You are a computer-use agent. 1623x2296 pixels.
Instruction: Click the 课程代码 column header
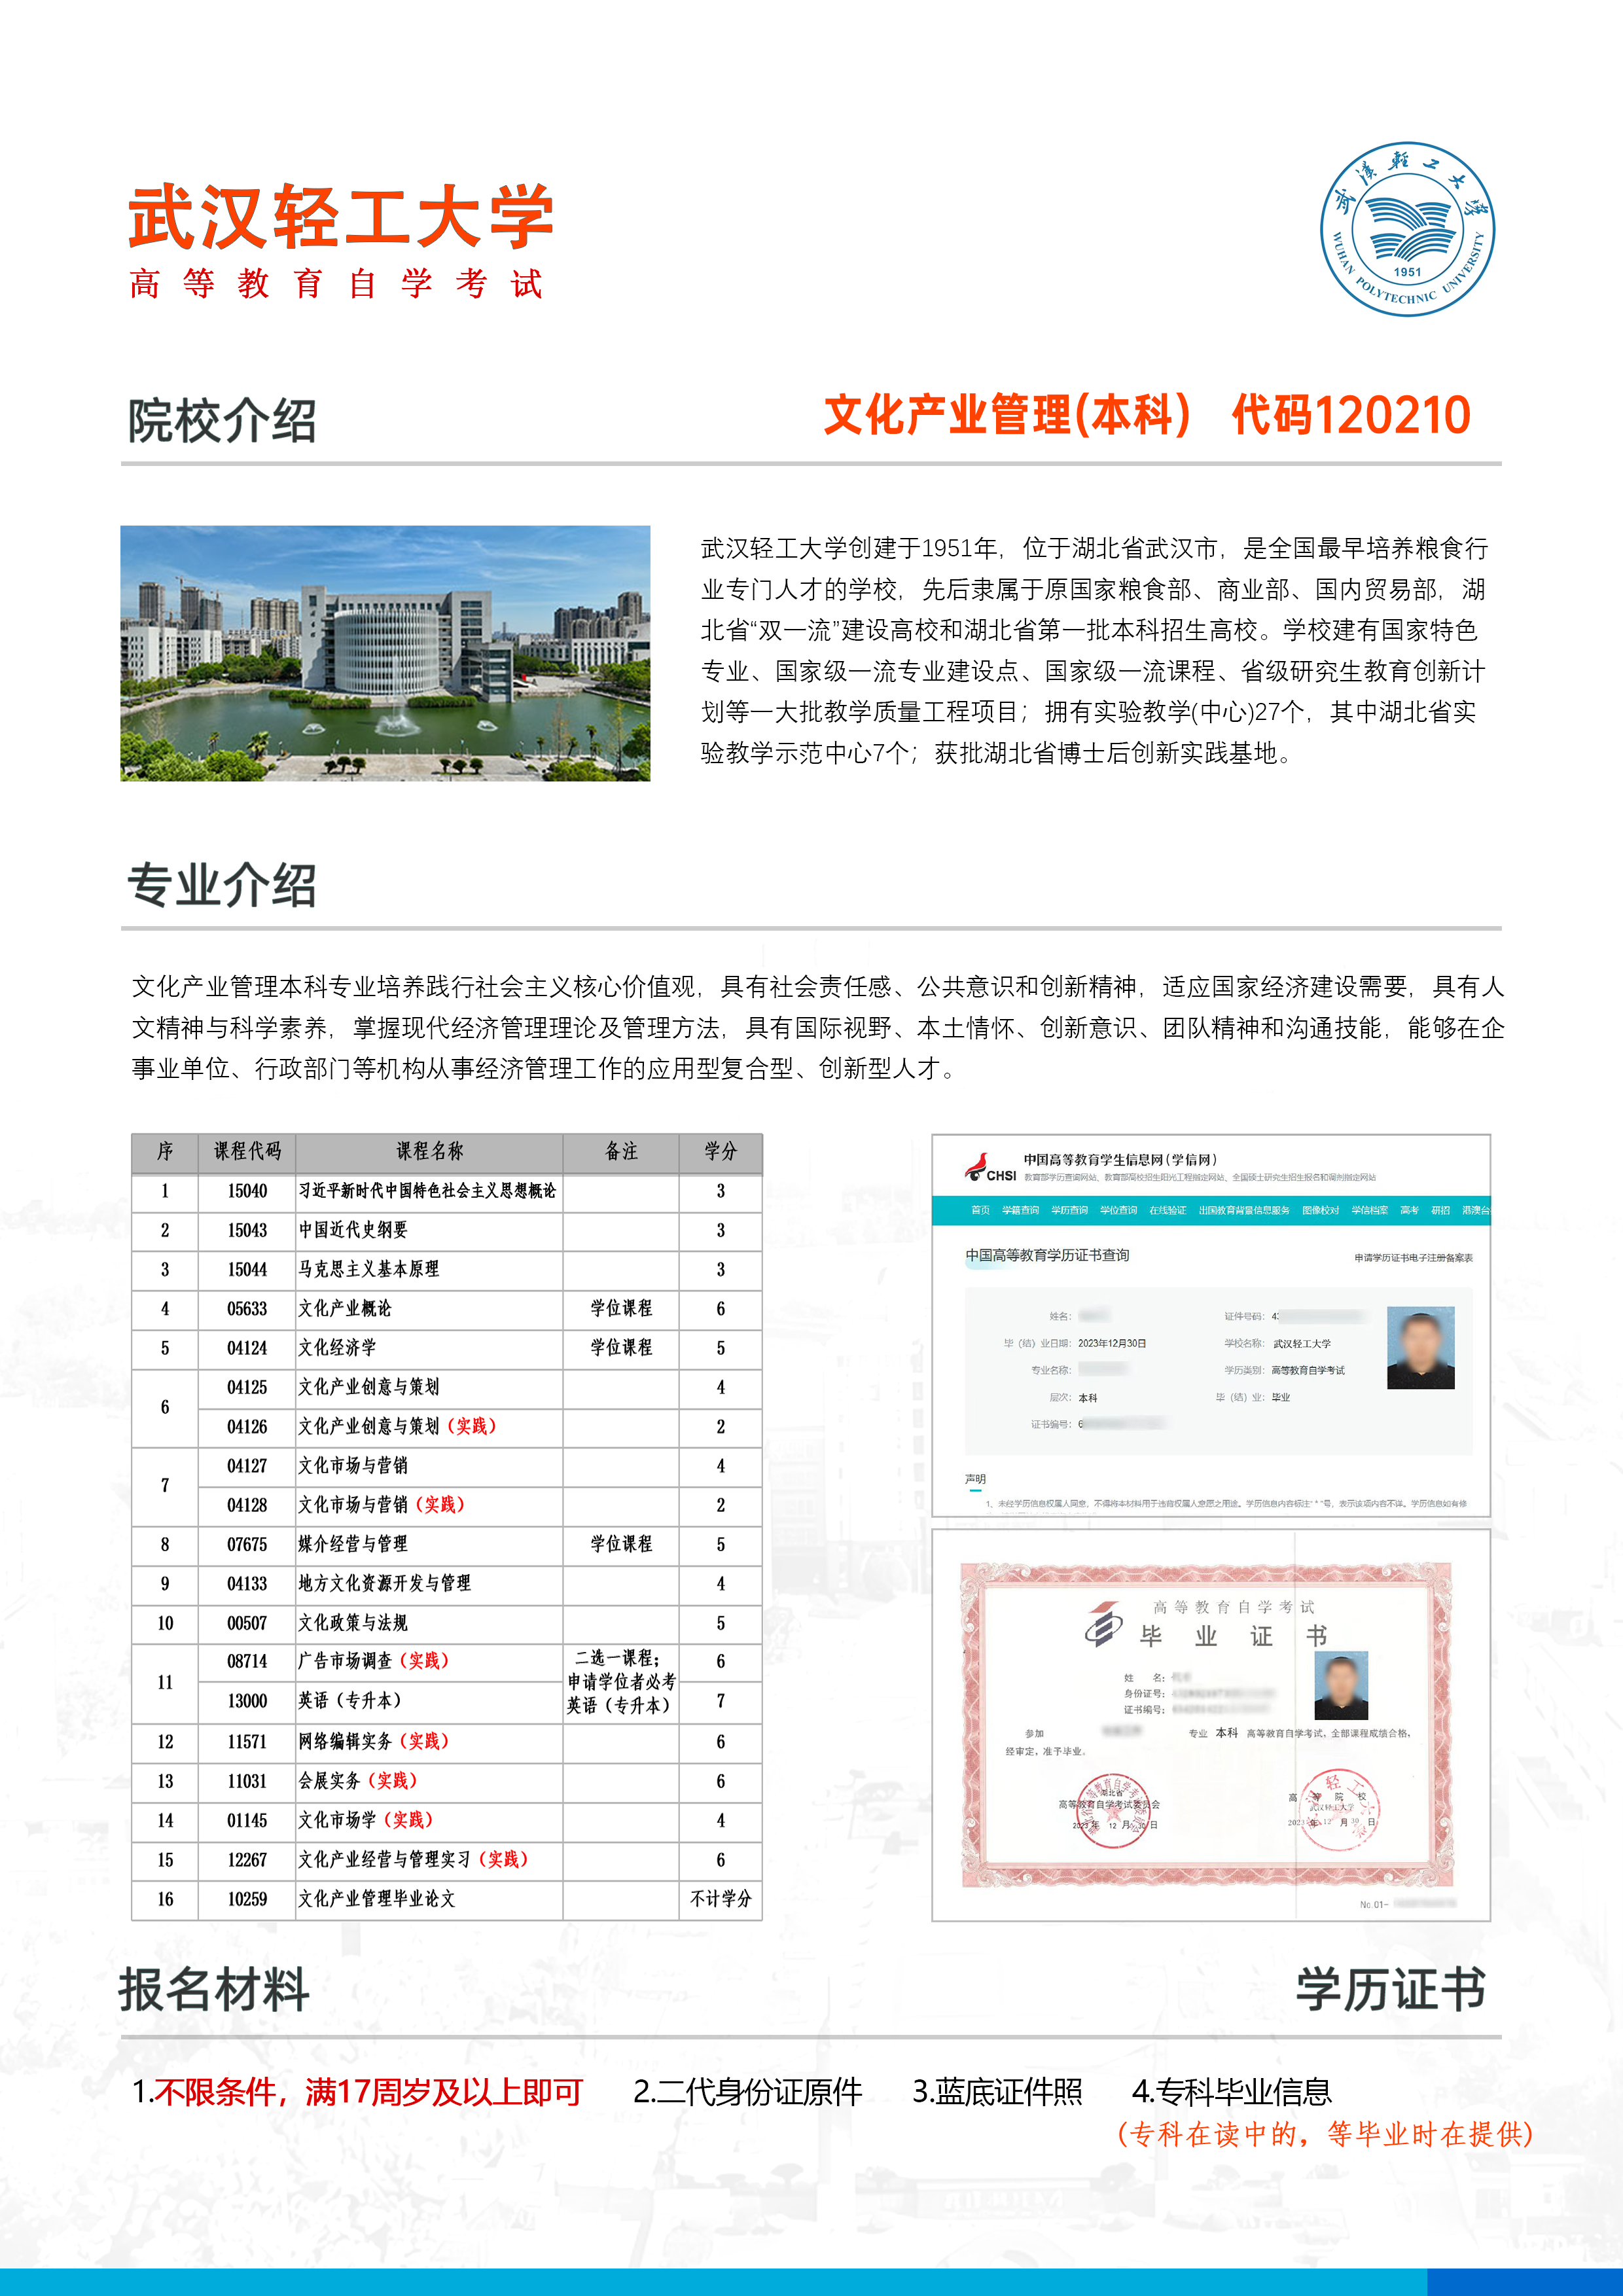point(247,1152)
